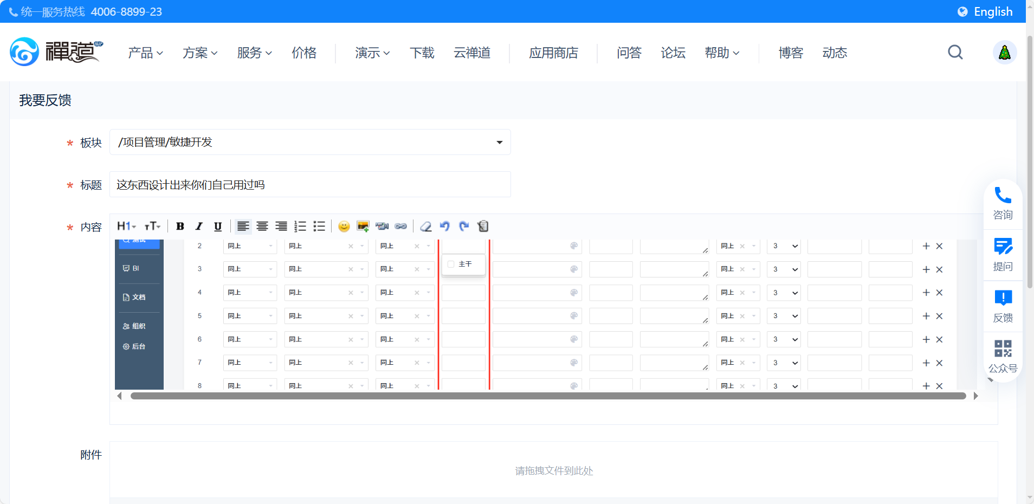1034x504 pixels.
Task: Expand the 帮助 menu
Action: (x=722, y=53)
